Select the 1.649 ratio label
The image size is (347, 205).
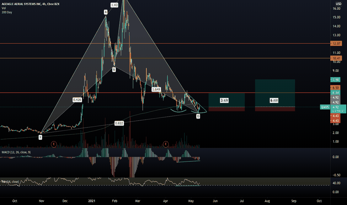[156, 89]
